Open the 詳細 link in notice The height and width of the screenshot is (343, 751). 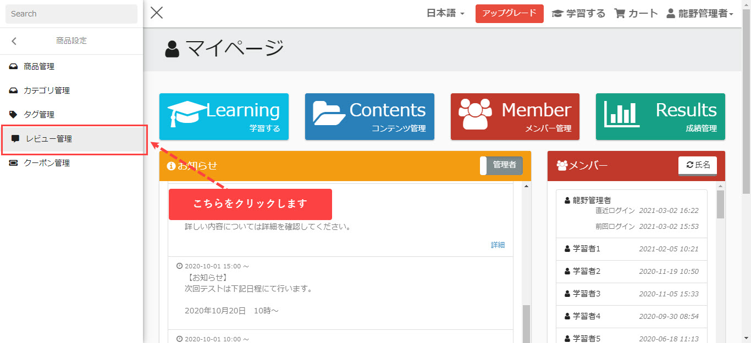(498, 245)
